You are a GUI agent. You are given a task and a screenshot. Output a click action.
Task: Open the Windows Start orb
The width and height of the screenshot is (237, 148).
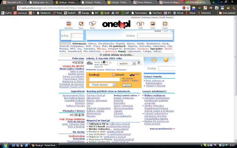pyautogui.click(x=5, y=145)
